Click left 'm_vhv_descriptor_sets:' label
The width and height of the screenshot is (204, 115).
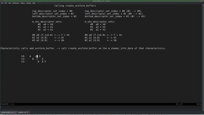47,22
